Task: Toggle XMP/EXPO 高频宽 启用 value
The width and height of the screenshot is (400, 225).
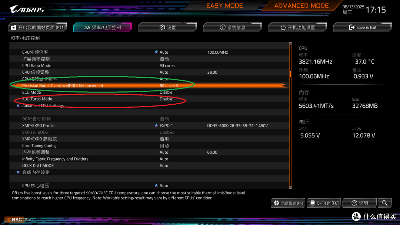Action: coord(164,139)
